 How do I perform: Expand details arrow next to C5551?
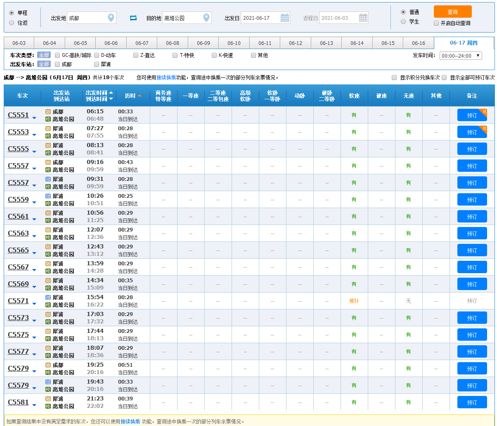coord(34,118)
